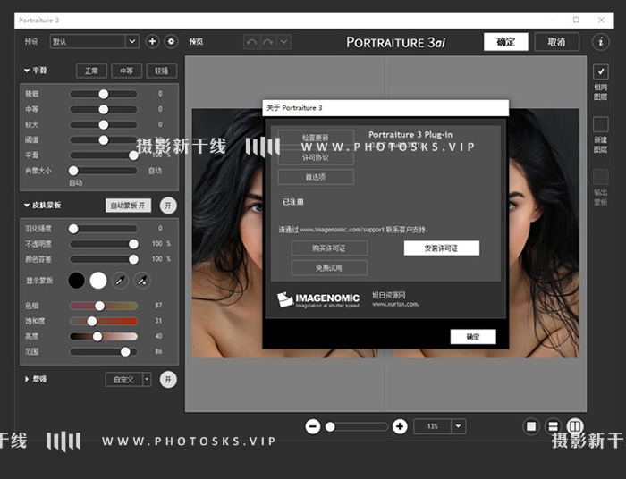Viewport: 626px width, 479px height.
Task: Open the info (i) icon
Action: [600, 41]
